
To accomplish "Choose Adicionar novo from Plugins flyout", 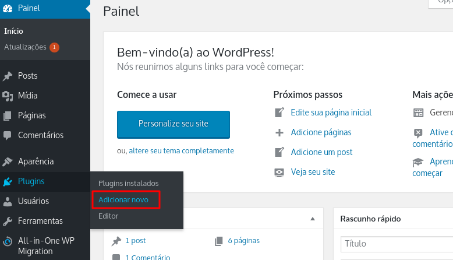I will [x=123, y=200].
